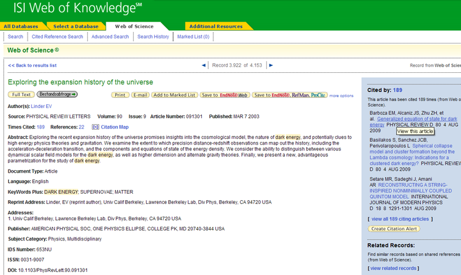Open the Additional Resources tab
Viewport: 461px width, 275px height.
tap(216, 26)
